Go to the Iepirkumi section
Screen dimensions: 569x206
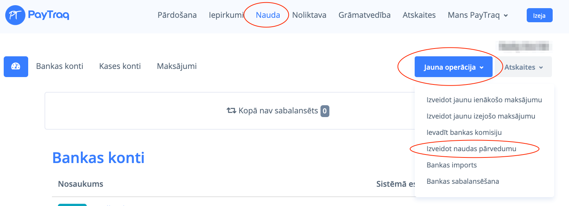tap(226, 15)
